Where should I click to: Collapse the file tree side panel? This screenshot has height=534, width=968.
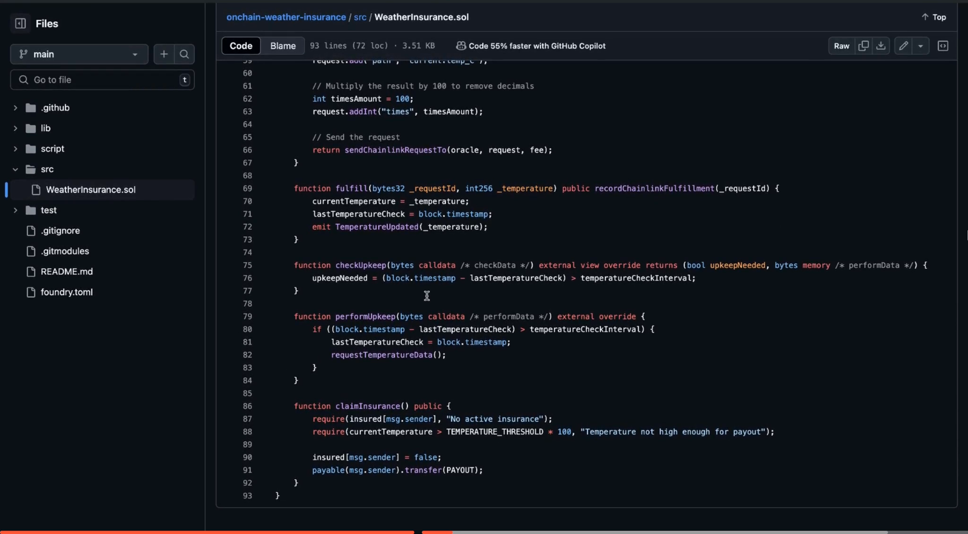pos(20,23)
